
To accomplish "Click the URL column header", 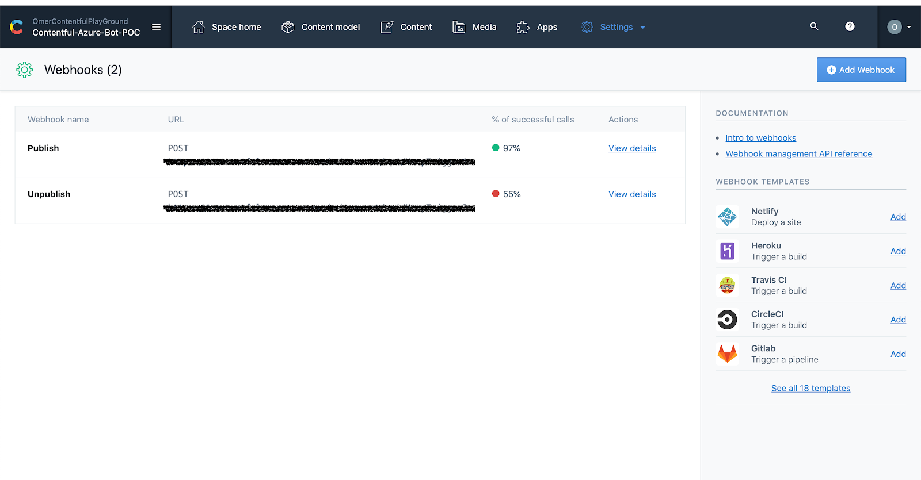I will click(x=176, y=120).
